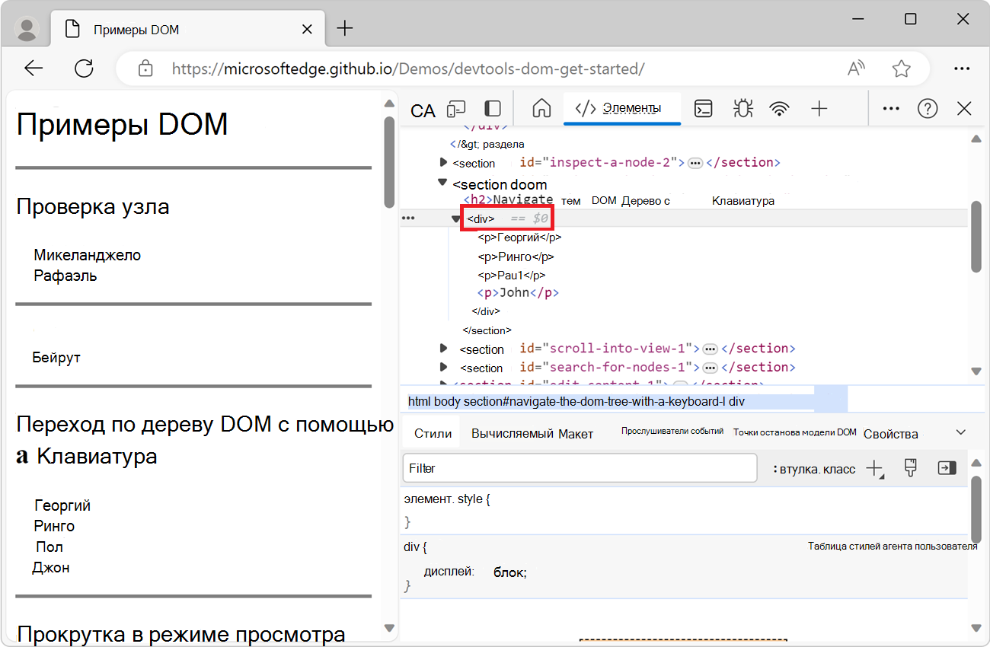Add a new style rule with plus button
This screenshot has height=647, width=990.
pos(874,468)
